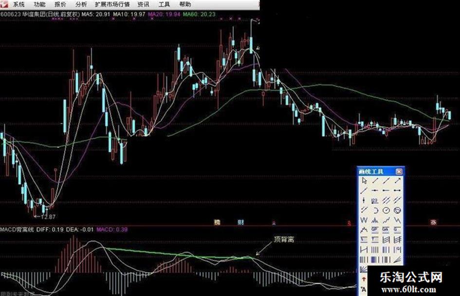Click the 12.87 low price label

48,217
